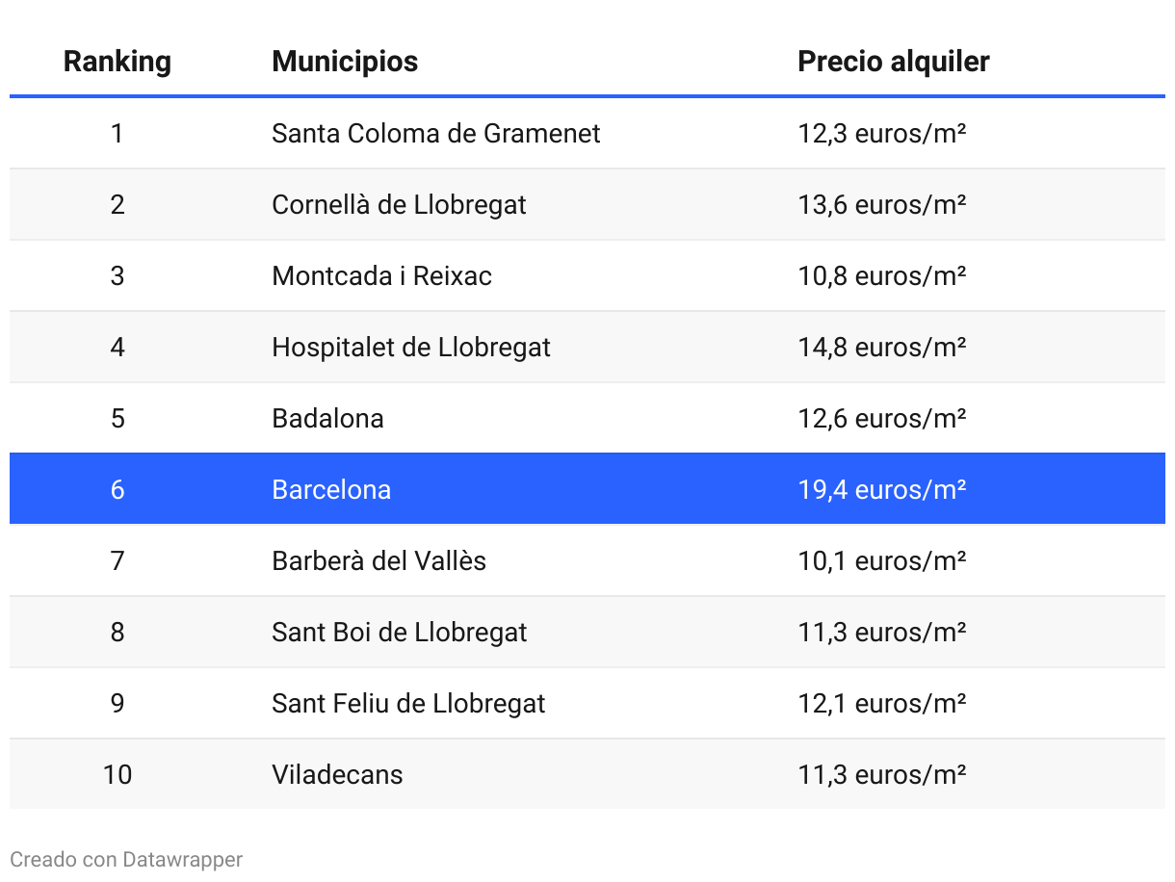Screen dimensions: 1175x882
Task: Open the Creado con Datawrapper credit link
Action: pyautogui.click(x=126, y=859)
